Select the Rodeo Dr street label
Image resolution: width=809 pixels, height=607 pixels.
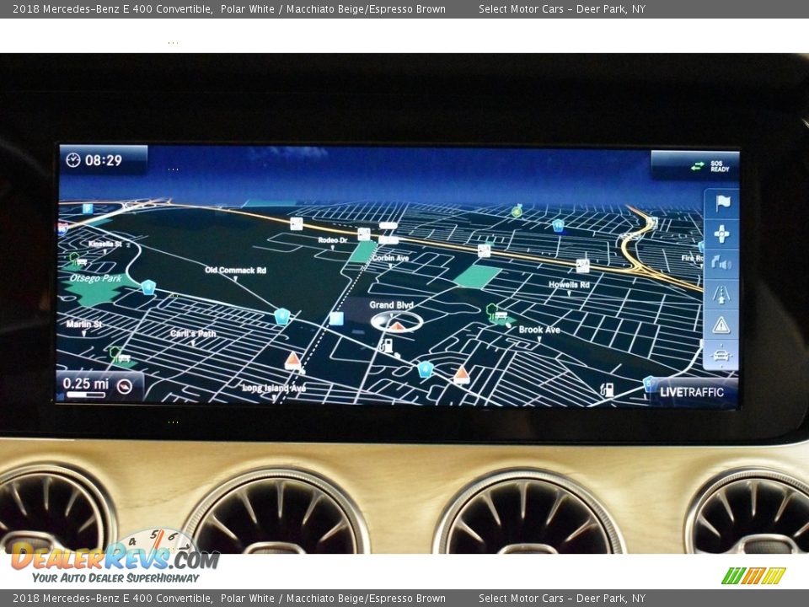tap(333, 240)
